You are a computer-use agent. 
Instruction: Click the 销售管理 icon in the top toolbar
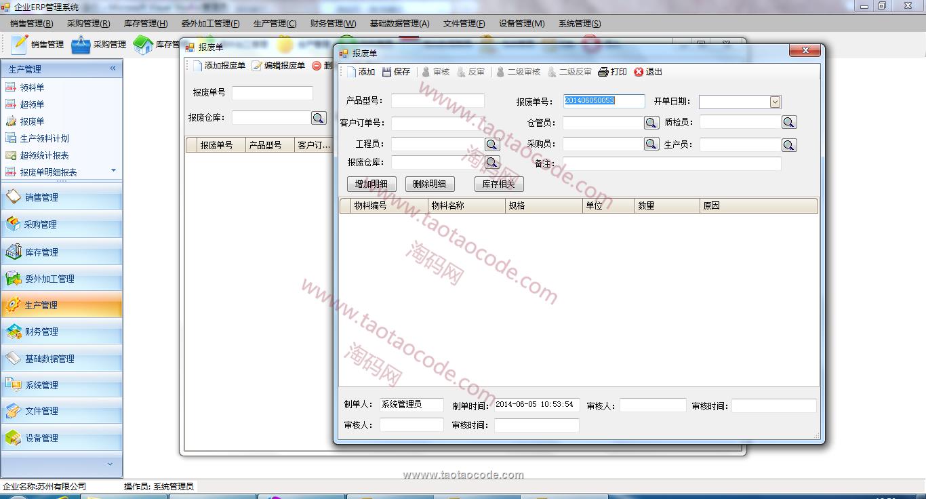point(18,45)
